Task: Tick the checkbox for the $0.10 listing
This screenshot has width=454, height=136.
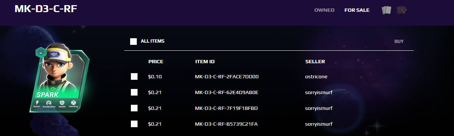Action: tap(134, 76)
